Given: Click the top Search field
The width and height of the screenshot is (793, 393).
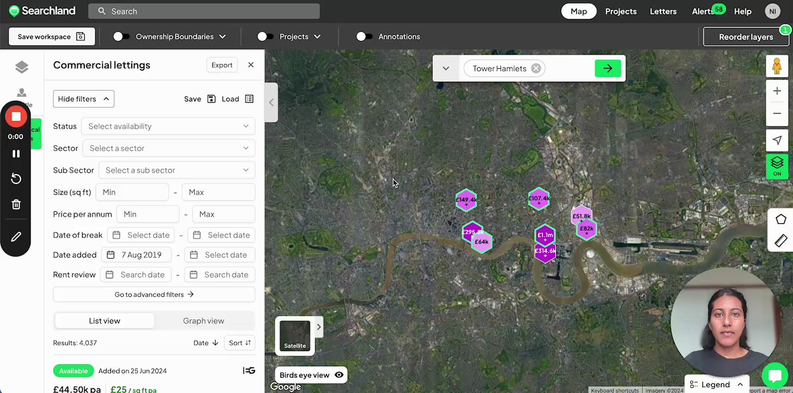Looking at the screenshot, I should pyautogui.click(x=204, y=11).
